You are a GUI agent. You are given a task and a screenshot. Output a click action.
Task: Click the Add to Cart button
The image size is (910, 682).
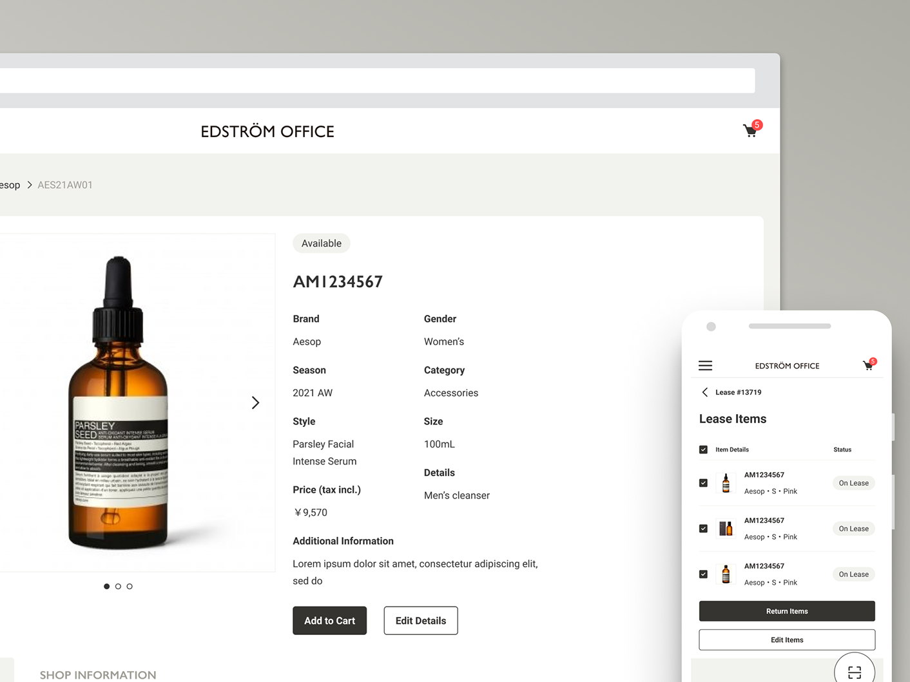(x=329, y=621)
